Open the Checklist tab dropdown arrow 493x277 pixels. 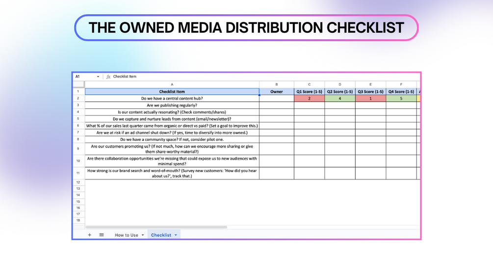tap(176, 235)
